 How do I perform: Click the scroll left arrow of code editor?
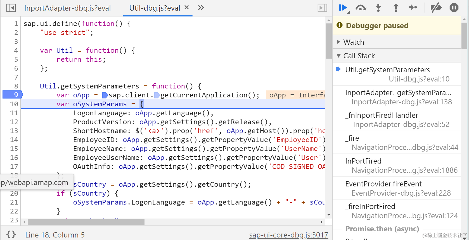(x=24, y=222)
